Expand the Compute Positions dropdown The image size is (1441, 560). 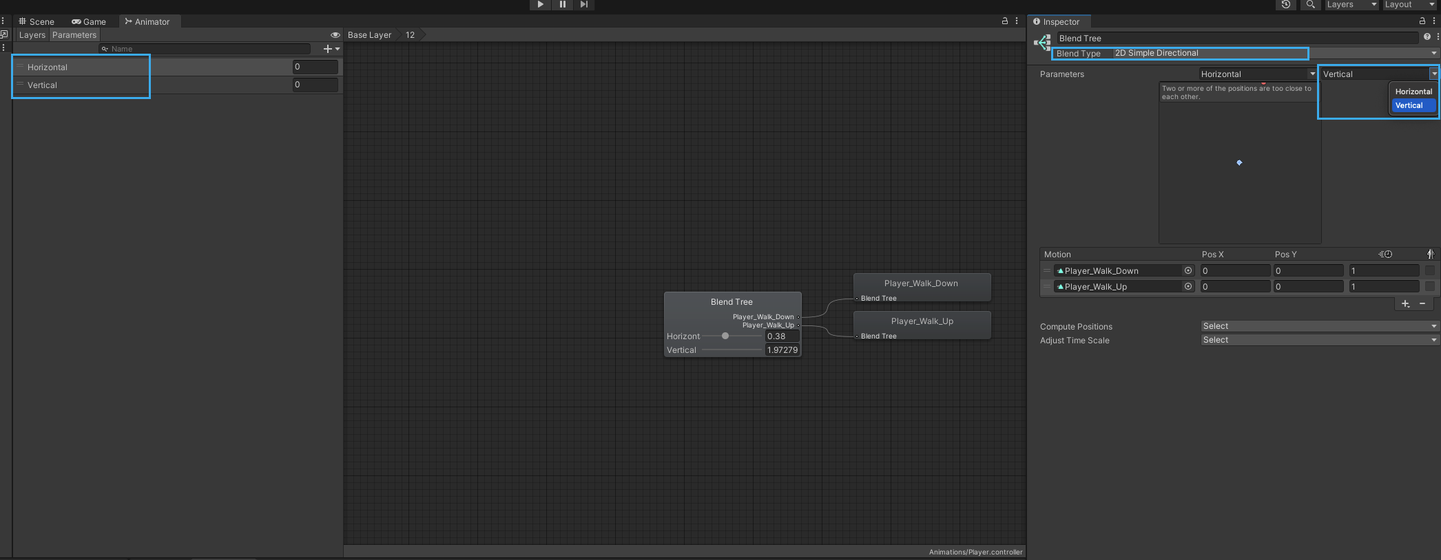pyautogui.click(x=1319, y=326)
